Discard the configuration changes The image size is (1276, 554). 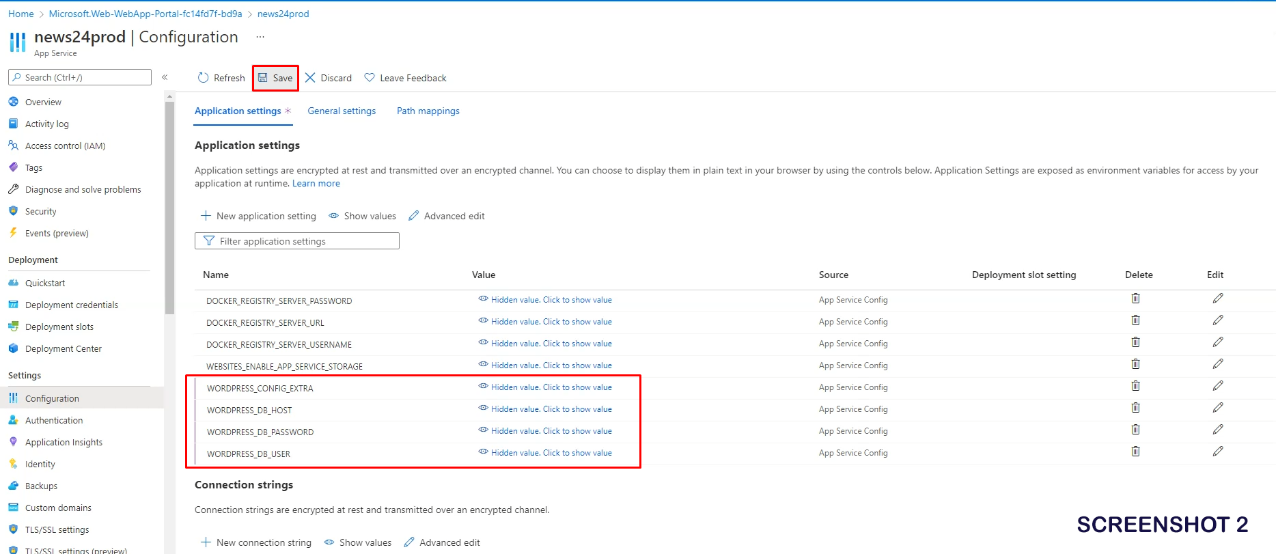pos(328,78)
